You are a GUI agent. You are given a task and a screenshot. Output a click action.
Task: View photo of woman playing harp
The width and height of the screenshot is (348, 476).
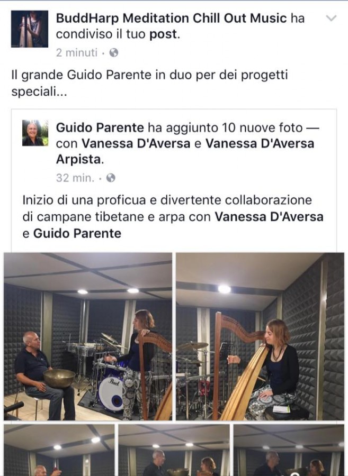point(260,336)
